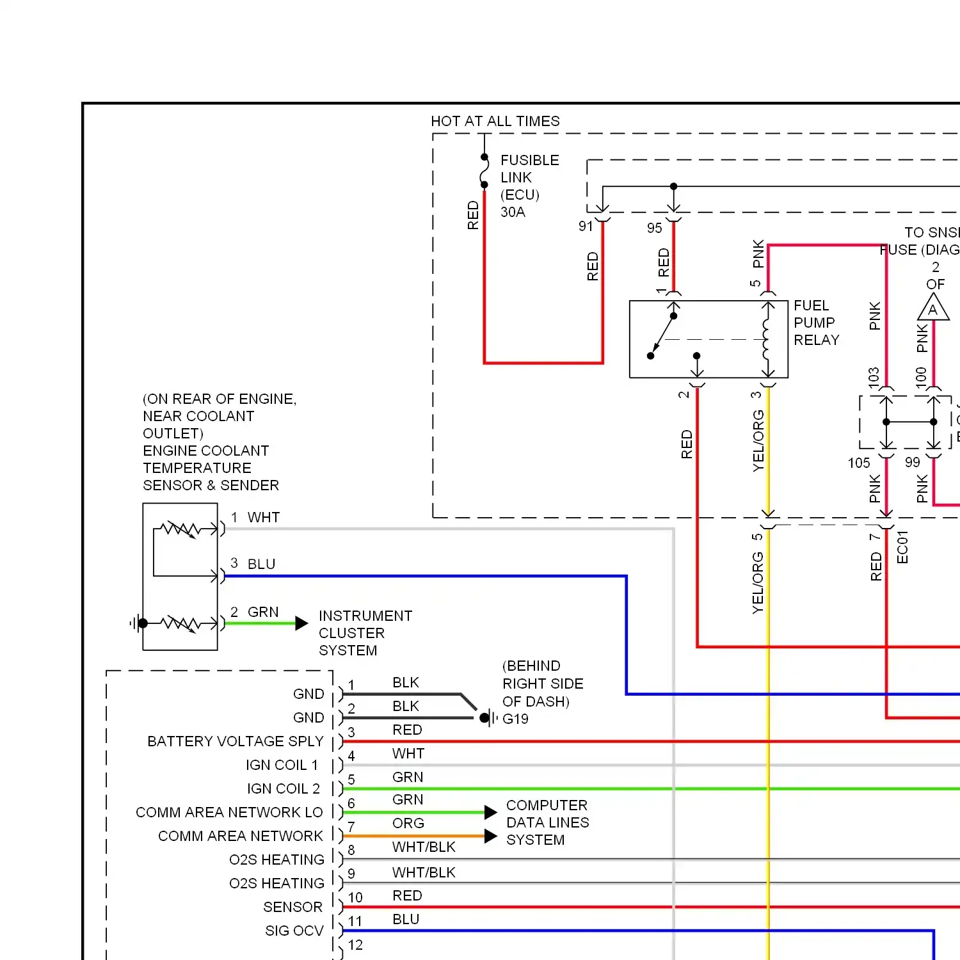The height and width of the screenshot is (960, 960).
Task: Click the "BLU" wire label on pin 11
Action: (x=406, y=919)
